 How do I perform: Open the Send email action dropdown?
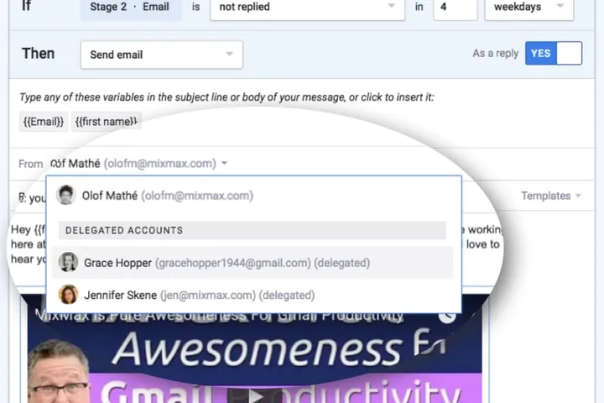point(161,55)
